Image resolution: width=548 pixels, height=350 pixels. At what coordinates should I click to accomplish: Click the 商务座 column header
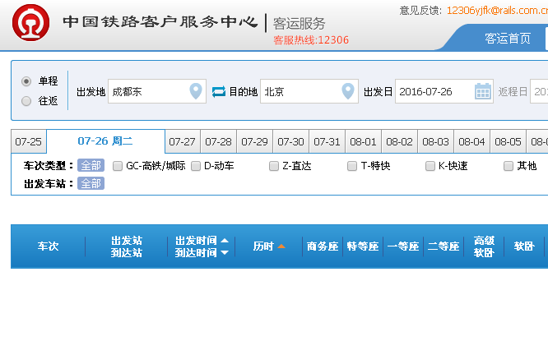click(323, 246)
